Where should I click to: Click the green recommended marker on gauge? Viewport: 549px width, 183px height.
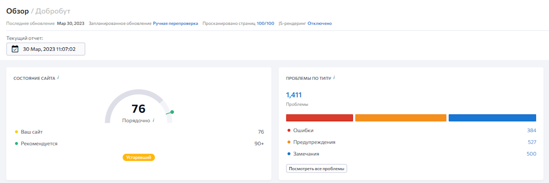click(x=172, y=112)
